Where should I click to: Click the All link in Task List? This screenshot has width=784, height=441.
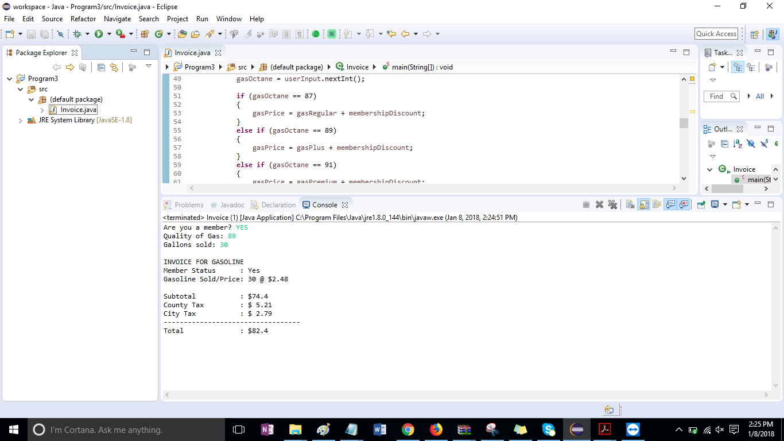(759, 96)
